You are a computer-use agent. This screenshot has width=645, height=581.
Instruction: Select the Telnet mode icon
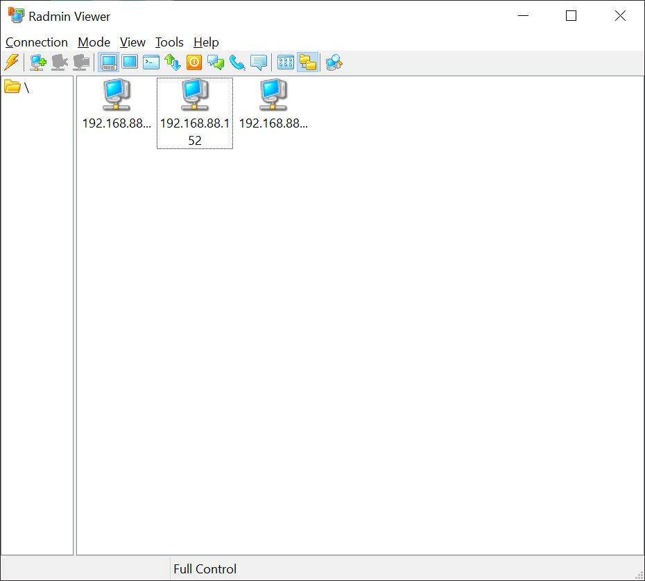[x=151, y=62]
